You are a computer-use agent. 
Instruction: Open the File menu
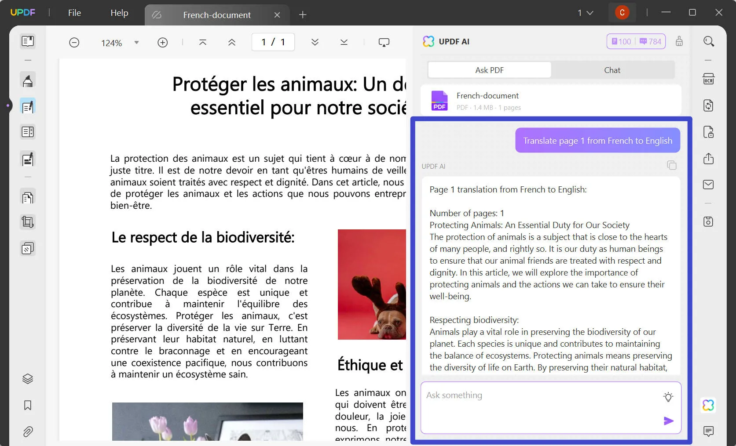tap(75, 13)
